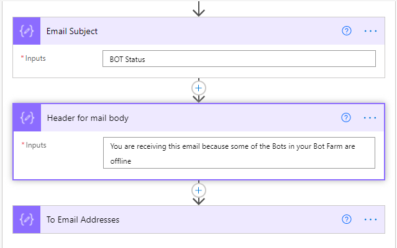Screen dimensions: 397x248
Task: Click the Header for mail body inputs text box
Action: pos(239,153)
